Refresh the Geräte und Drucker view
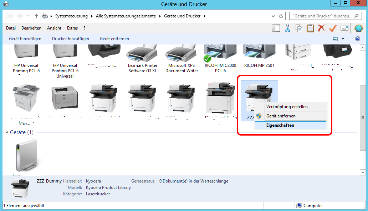368x211 pixels. 281,16
